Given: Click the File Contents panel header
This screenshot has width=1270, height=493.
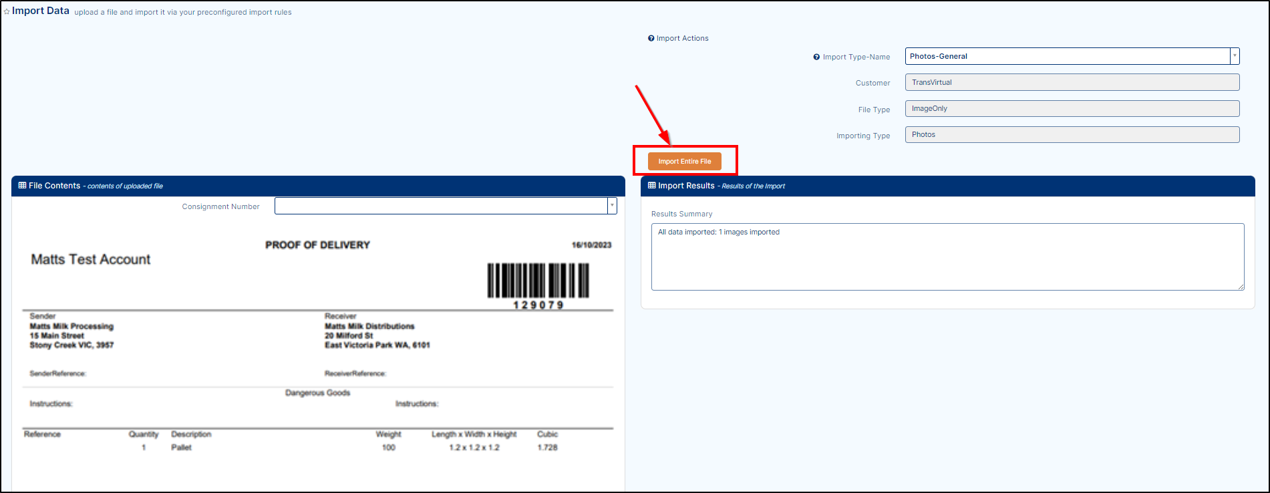Looking at the screenshot, I should pyautogui.click(x=318, y=186).
